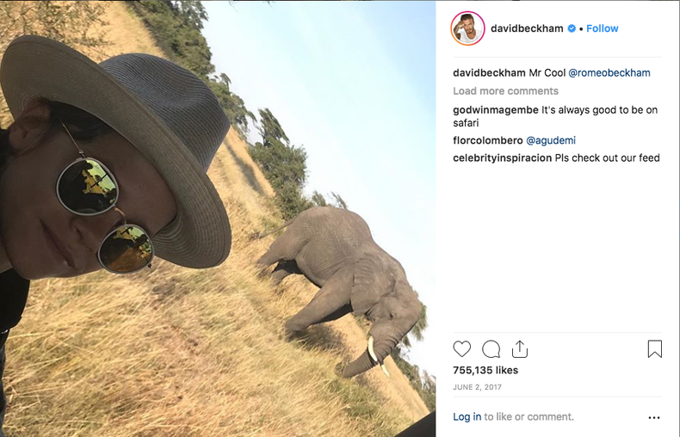This screenshot has width=680, height=437.
Task: Click the Log in link
Action: point(467,417)
